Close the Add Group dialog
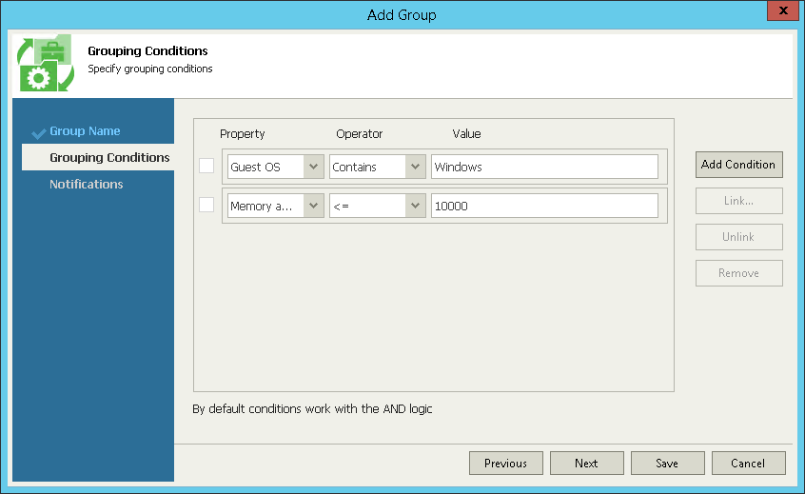The image size is (805, 494). coord(782,12)
